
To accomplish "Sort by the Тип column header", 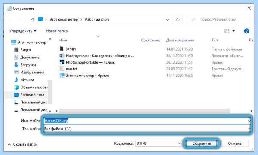I will (x=215, y=40).
